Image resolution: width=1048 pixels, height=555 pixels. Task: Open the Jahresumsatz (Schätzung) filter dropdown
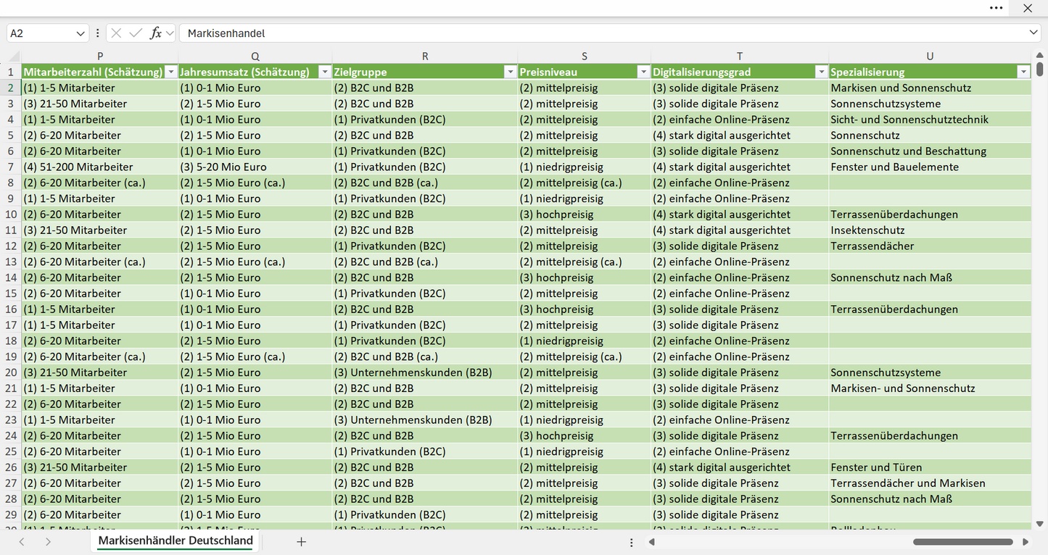pos(325,72)
